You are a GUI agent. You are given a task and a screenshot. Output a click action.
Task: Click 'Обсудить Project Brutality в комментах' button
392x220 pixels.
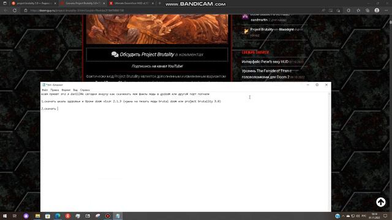157,54
